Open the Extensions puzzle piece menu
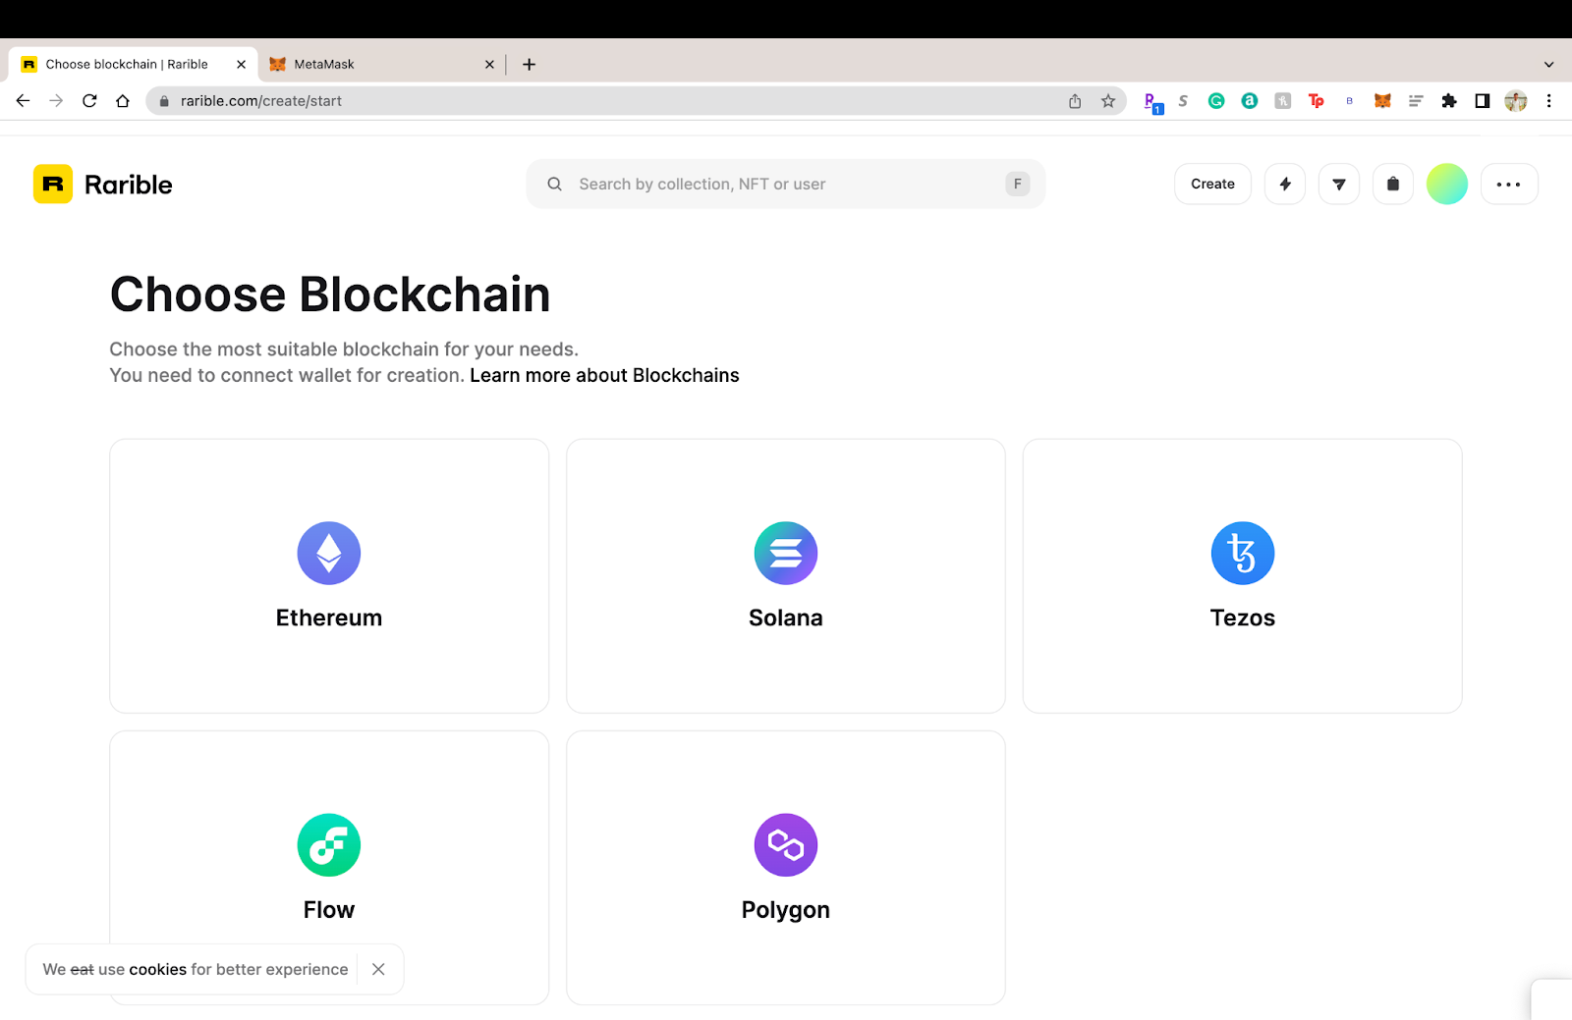This screenshot has height=1020, width=1572. point(1449,101)
